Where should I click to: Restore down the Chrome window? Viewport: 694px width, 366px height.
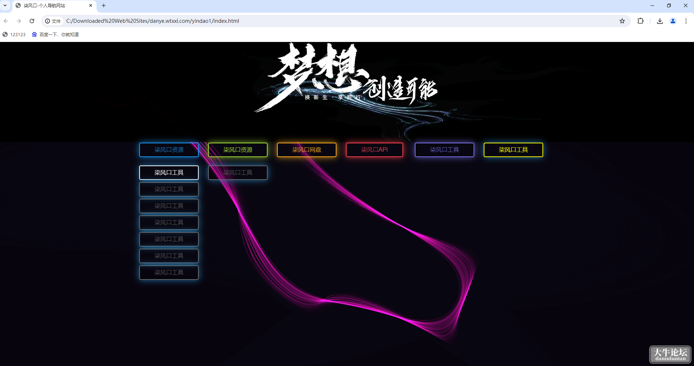coord(669,5)
